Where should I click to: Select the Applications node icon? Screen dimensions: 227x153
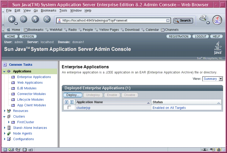9,71
